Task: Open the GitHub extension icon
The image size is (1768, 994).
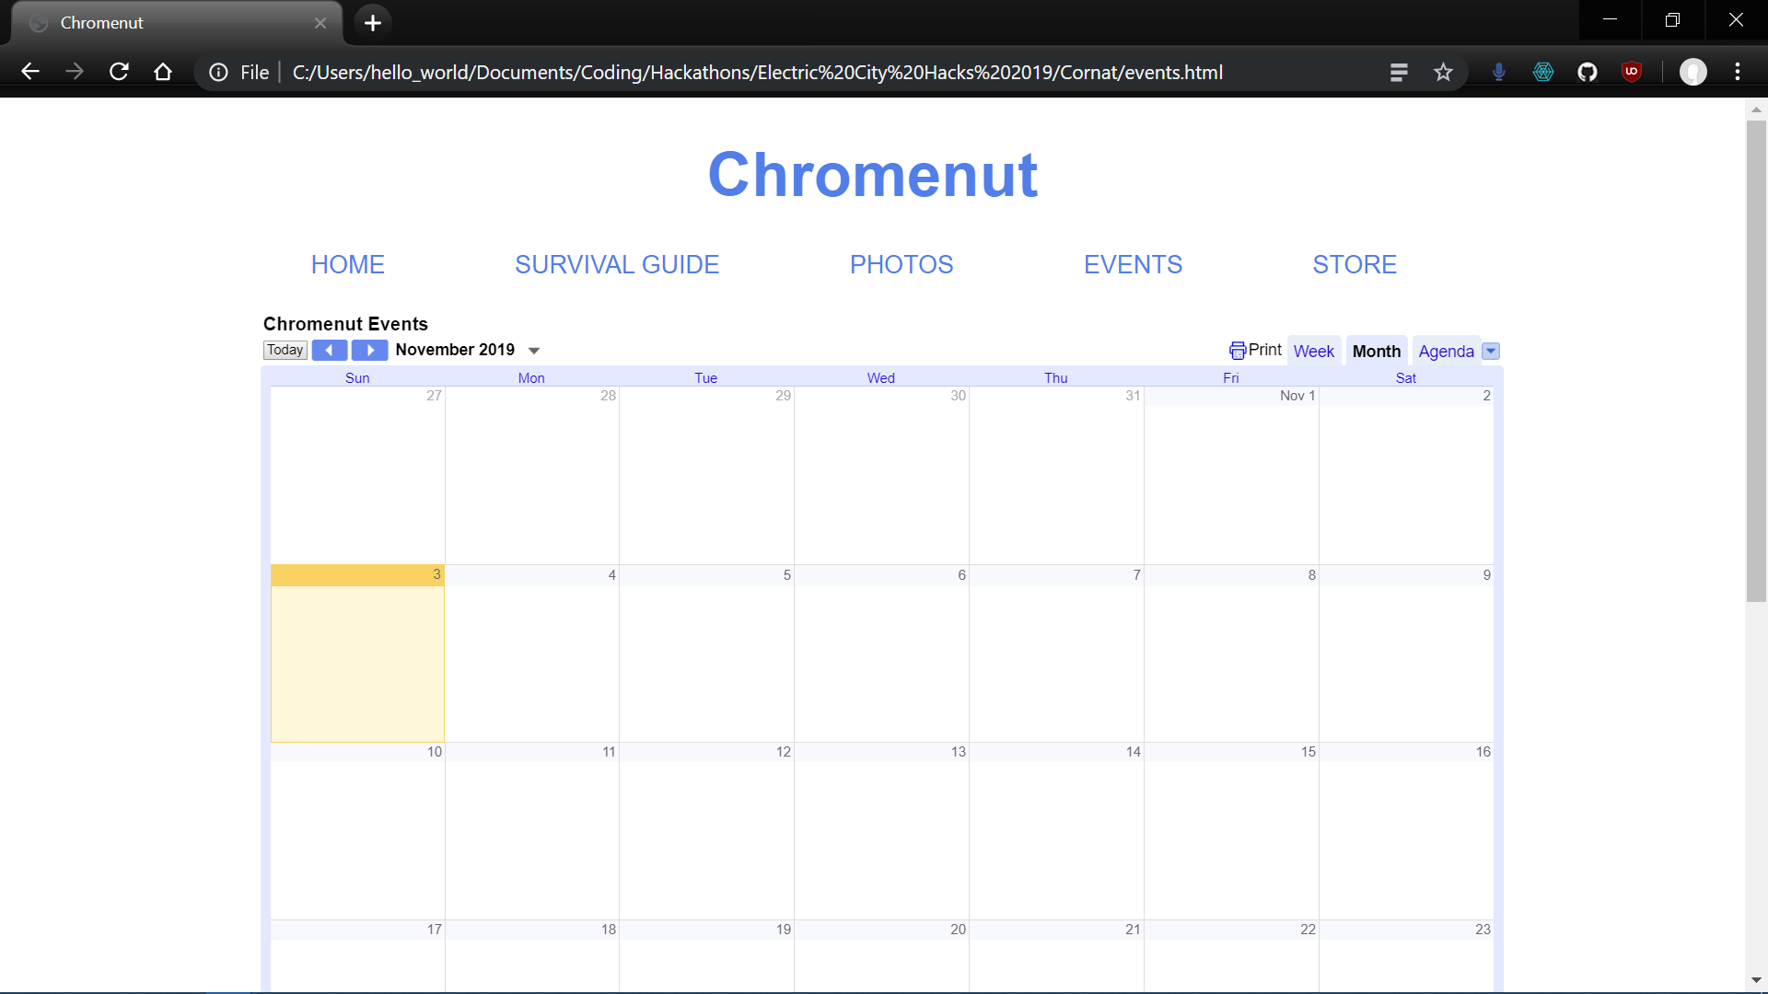Action: (x=1588, y=72)
